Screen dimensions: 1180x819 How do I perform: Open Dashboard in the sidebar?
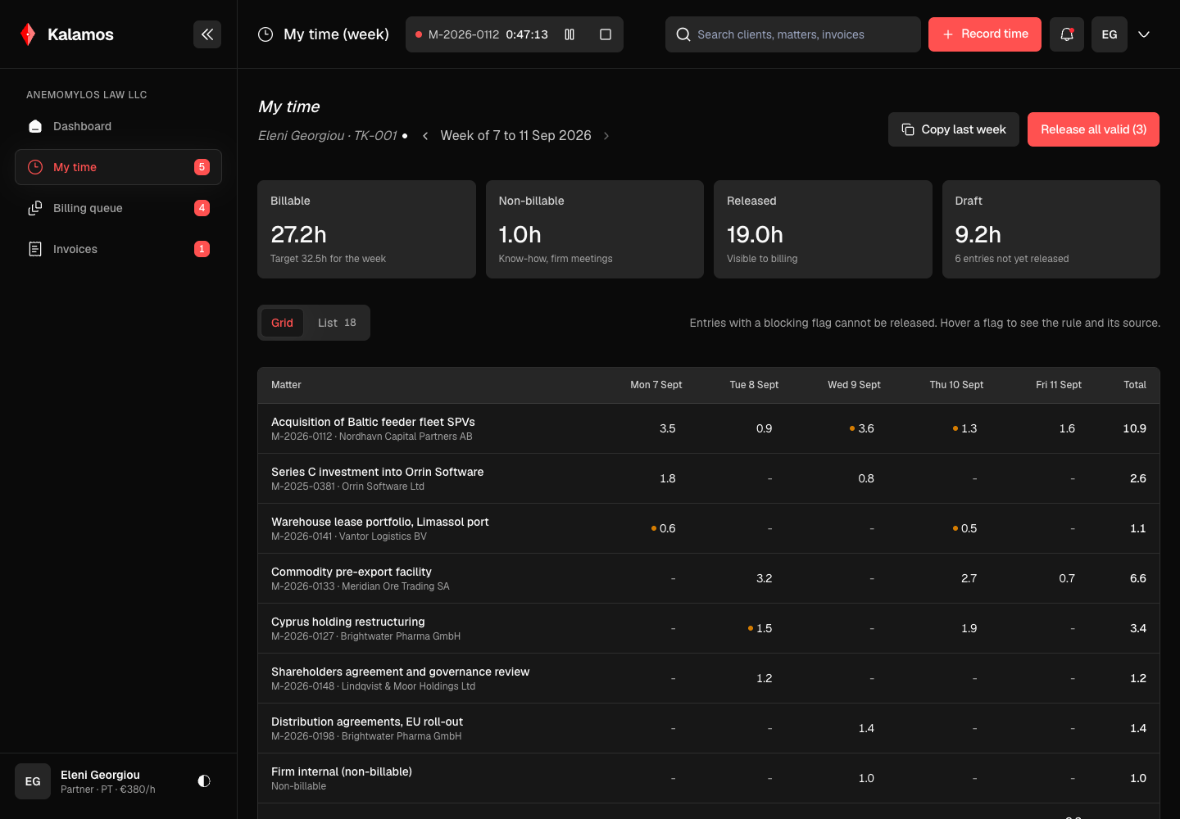[118, 126]
